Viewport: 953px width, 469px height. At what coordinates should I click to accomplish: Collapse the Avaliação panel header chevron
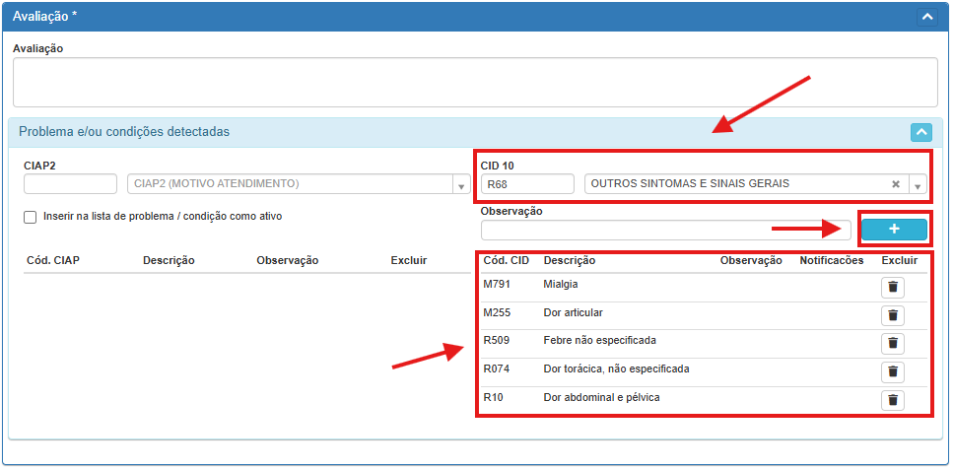coord(924,16)
